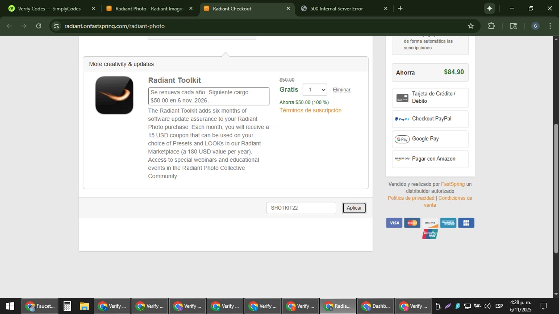Click the "Ahorra $50.00 (100 %)" text
559x314 pixels.
coord(304,102)
